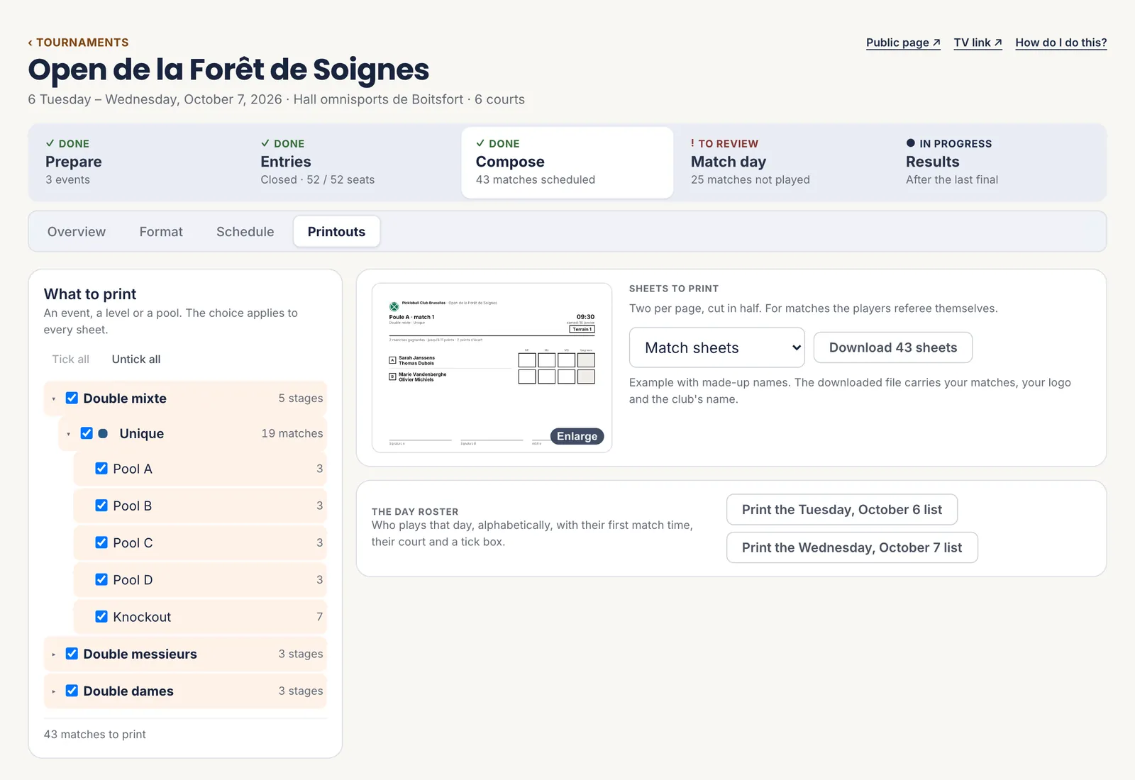Untick the Pool C checkbox
1135x780 pixels.
click(101, 542)
